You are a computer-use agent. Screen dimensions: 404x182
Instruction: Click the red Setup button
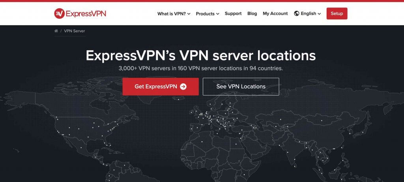(x=337, y=13)
